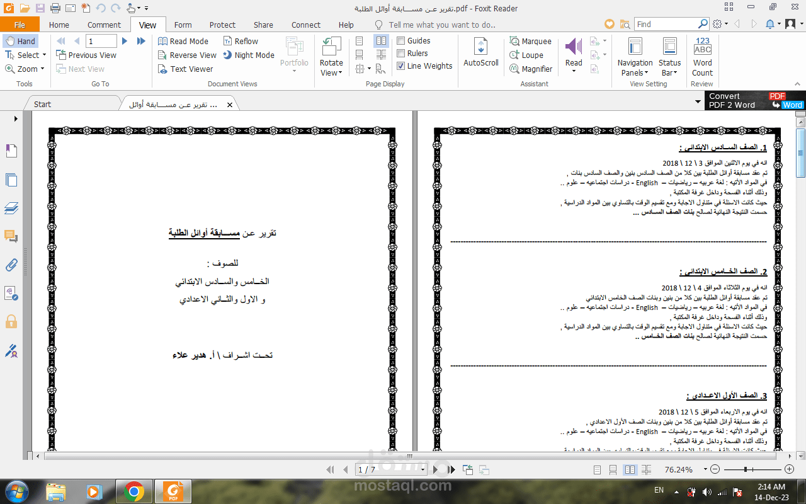
Task: Open the File menu
Action: (20, 25)
